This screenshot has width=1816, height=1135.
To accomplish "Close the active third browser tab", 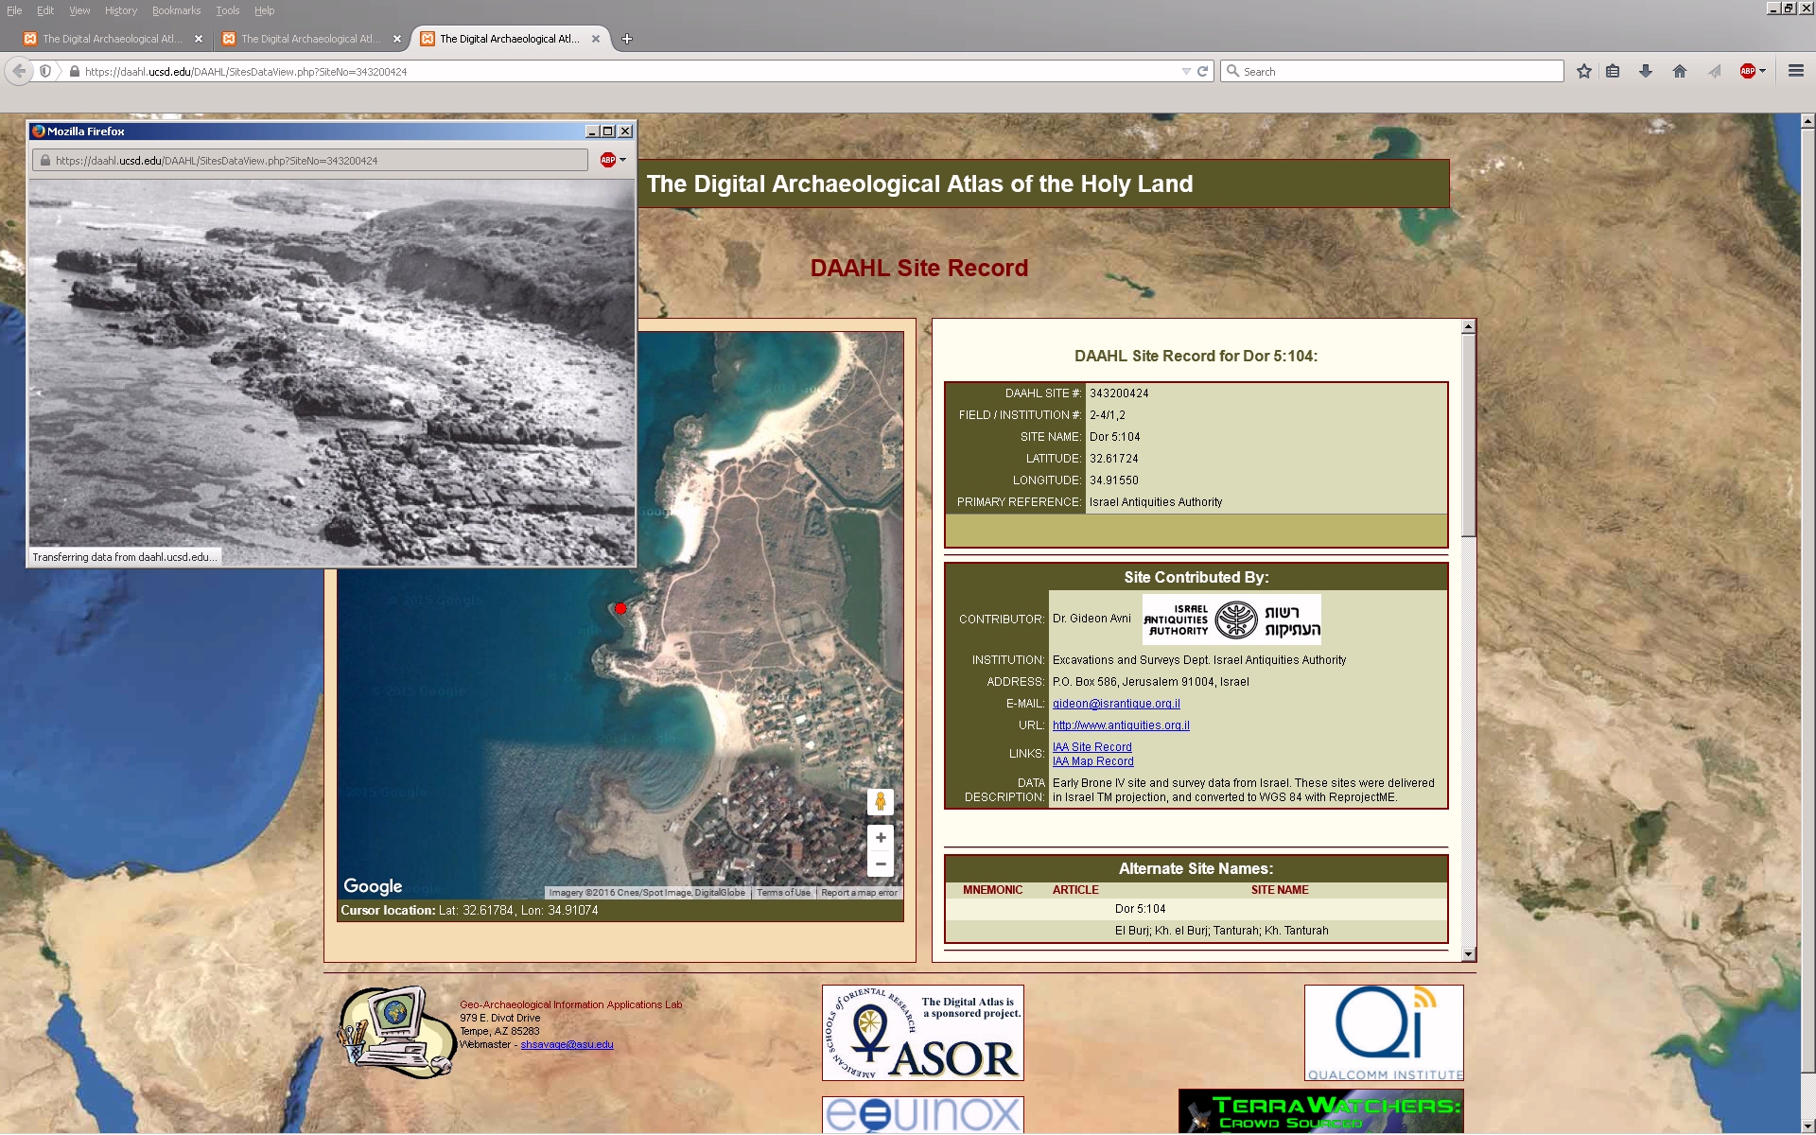I will (596, 39).
